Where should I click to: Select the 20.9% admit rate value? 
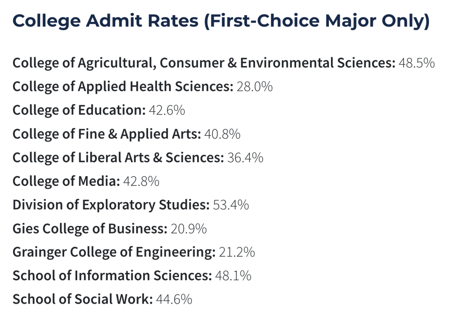pos(189,229)
